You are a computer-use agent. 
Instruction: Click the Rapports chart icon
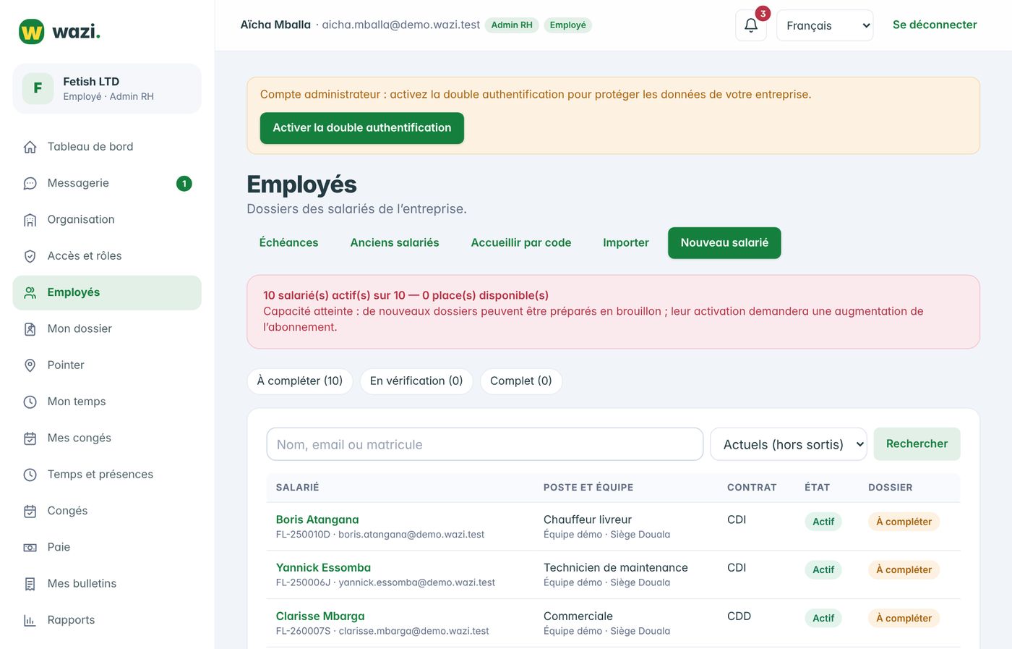[x=30, y=620]
